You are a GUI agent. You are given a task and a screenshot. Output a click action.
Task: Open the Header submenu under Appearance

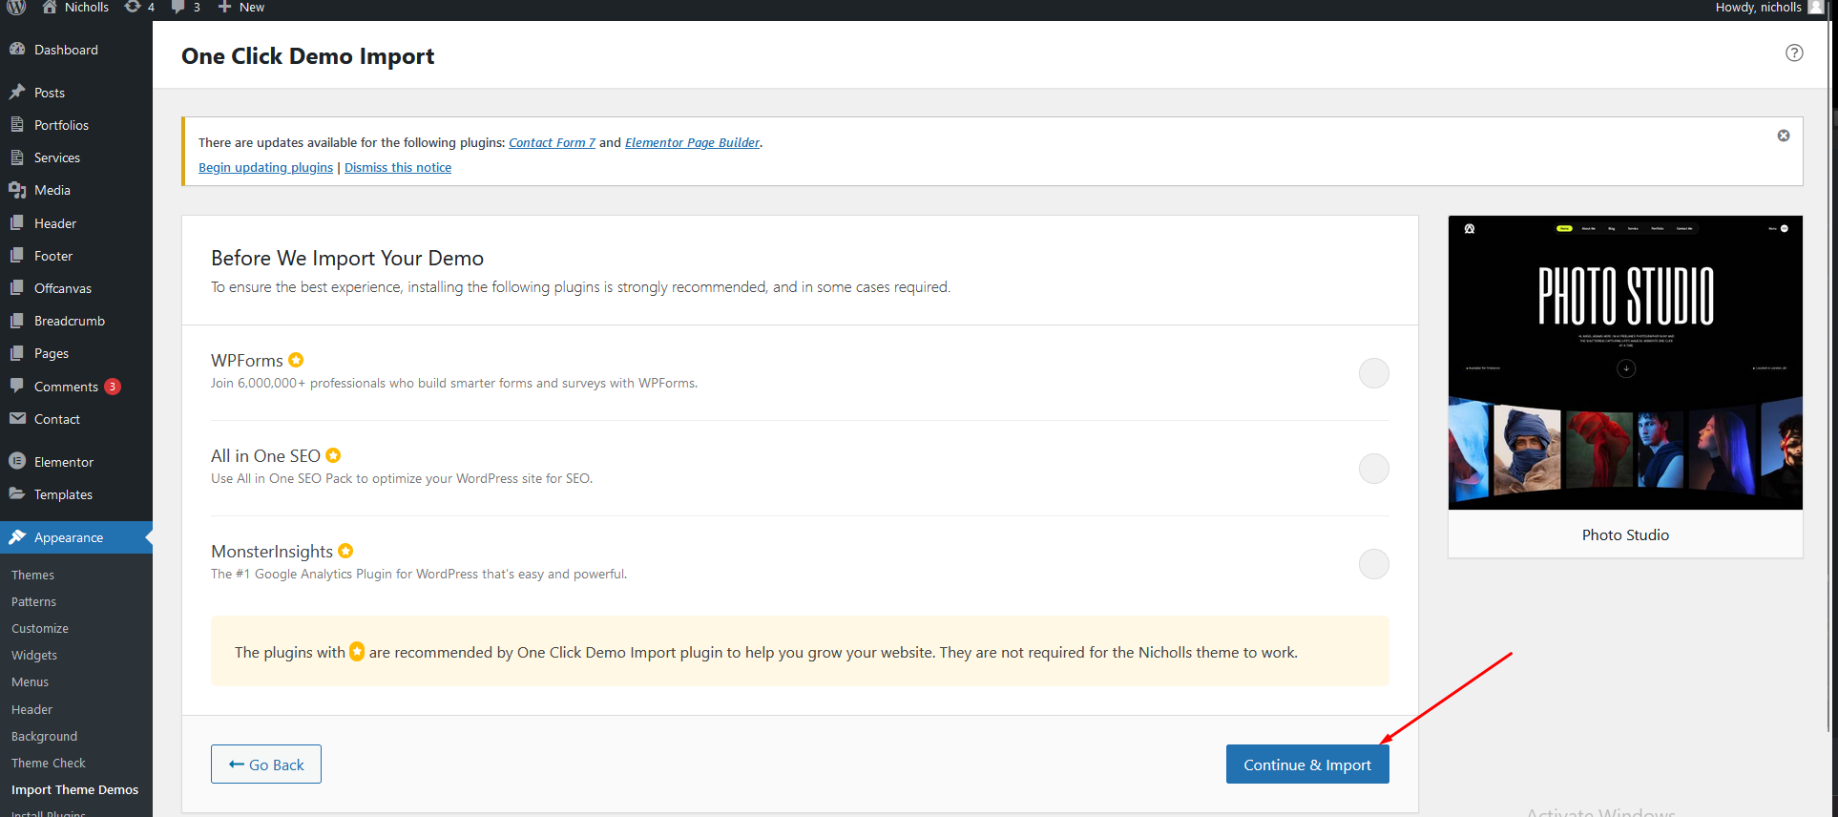(x=31, y=709)
